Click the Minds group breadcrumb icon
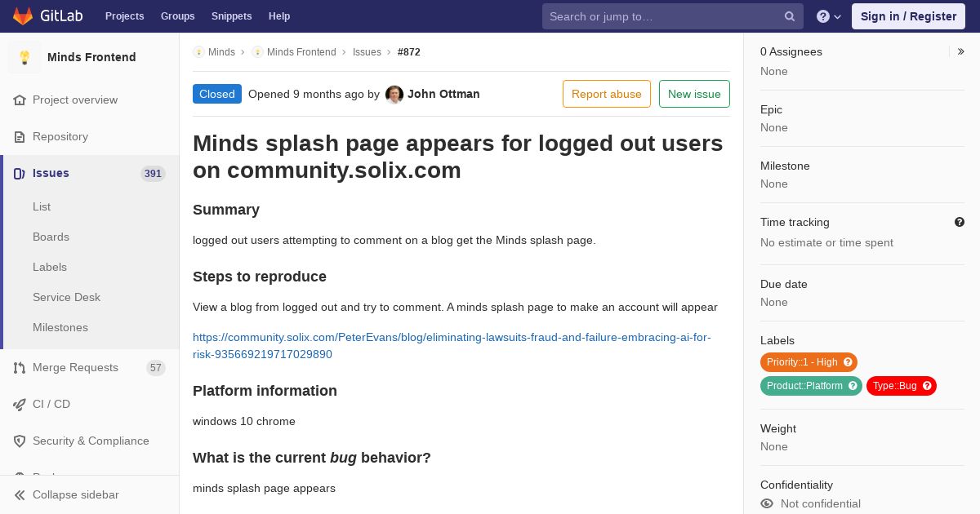The image size is (980, 514). [x=198, y=52]
